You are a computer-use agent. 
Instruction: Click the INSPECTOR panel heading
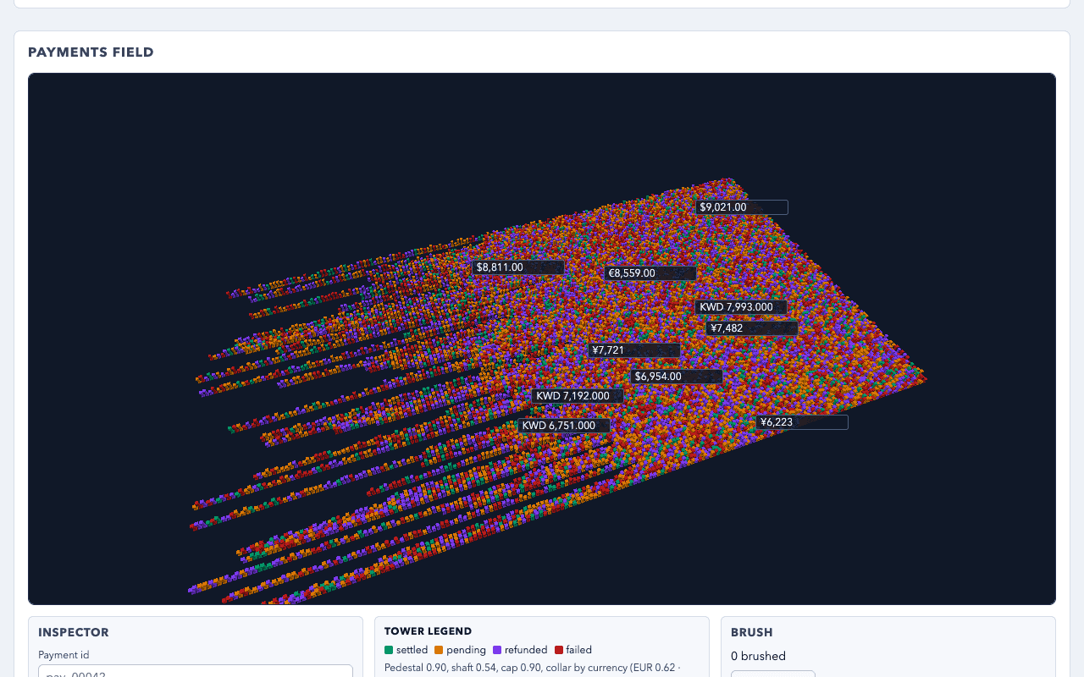(x=74, y=632)
